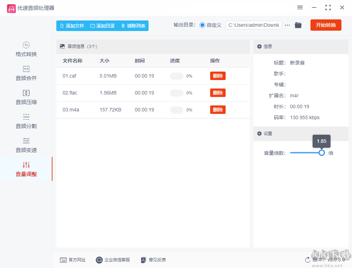Viewport: 352px width, 268px height.
Task: Open the 格式转换 format conversion tool
Action: coord(25,49)
